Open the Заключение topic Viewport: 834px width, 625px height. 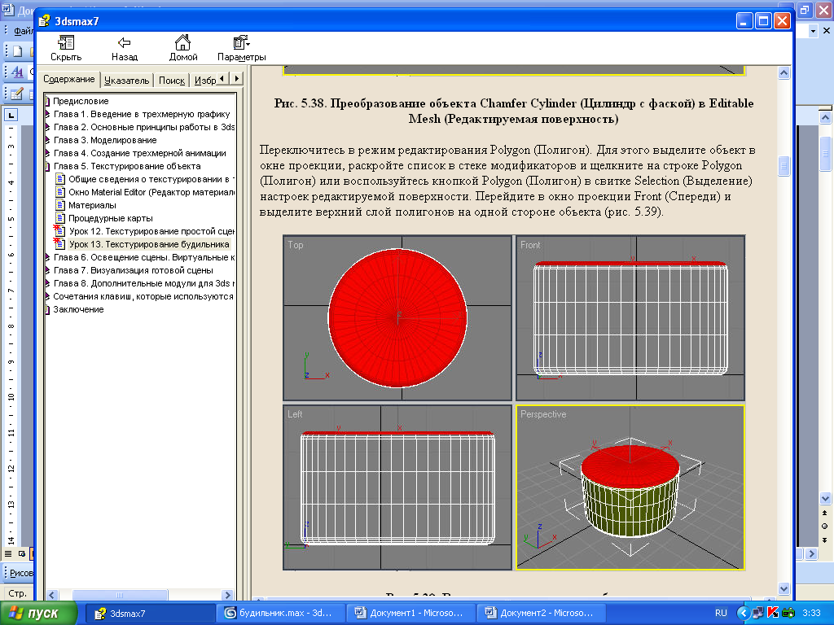tap(78, 309)
